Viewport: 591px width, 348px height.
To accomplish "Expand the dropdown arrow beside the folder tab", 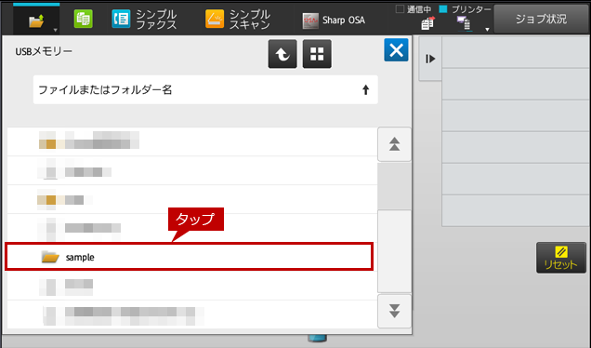I will pos(56,30).
